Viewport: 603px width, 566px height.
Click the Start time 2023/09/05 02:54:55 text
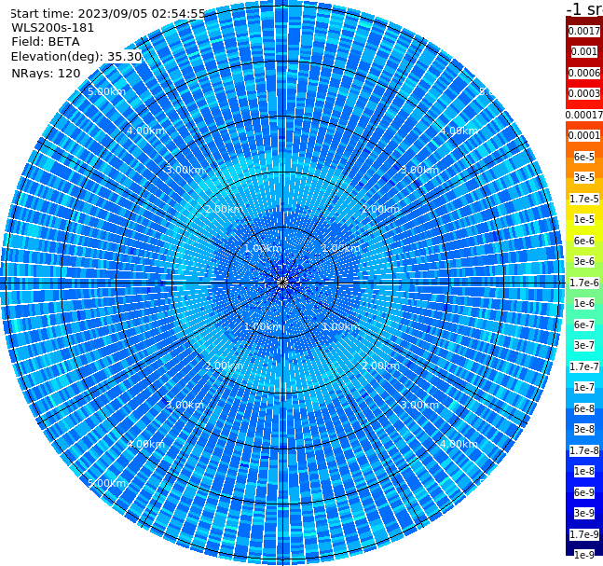pyautogui.click(x=108, y=13)
